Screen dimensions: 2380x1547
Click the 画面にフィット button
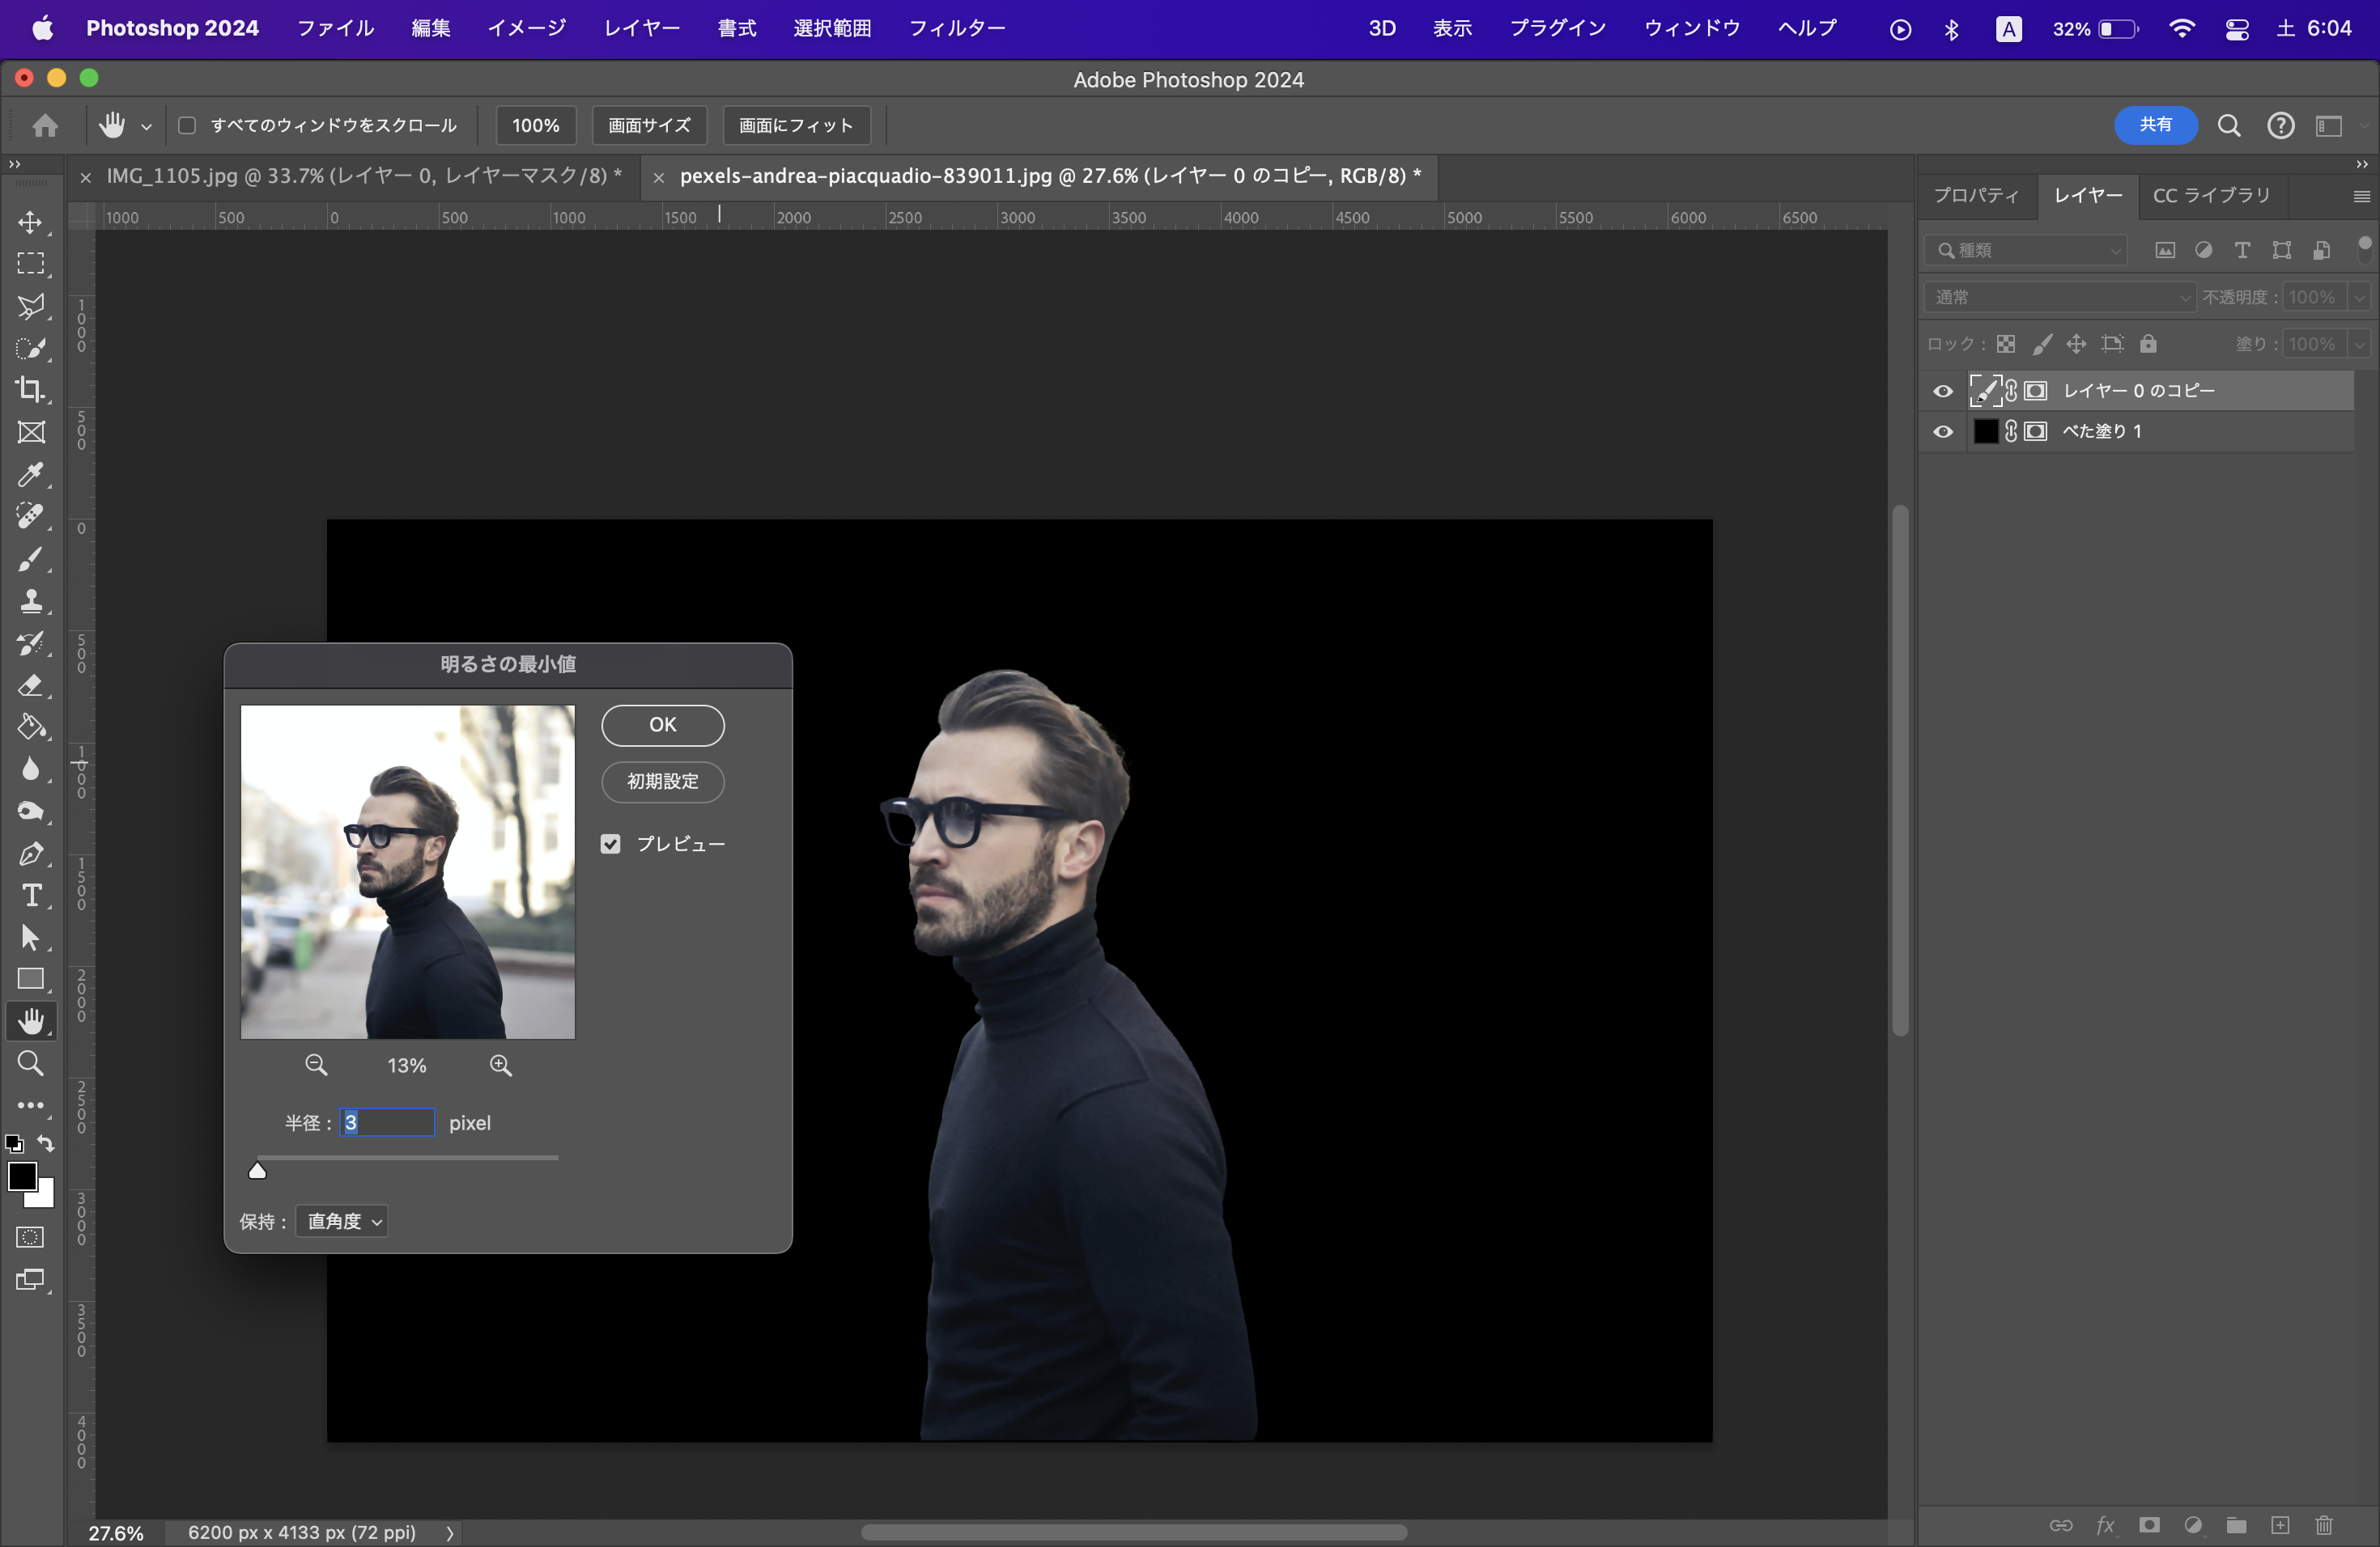(x=795, y=126)
